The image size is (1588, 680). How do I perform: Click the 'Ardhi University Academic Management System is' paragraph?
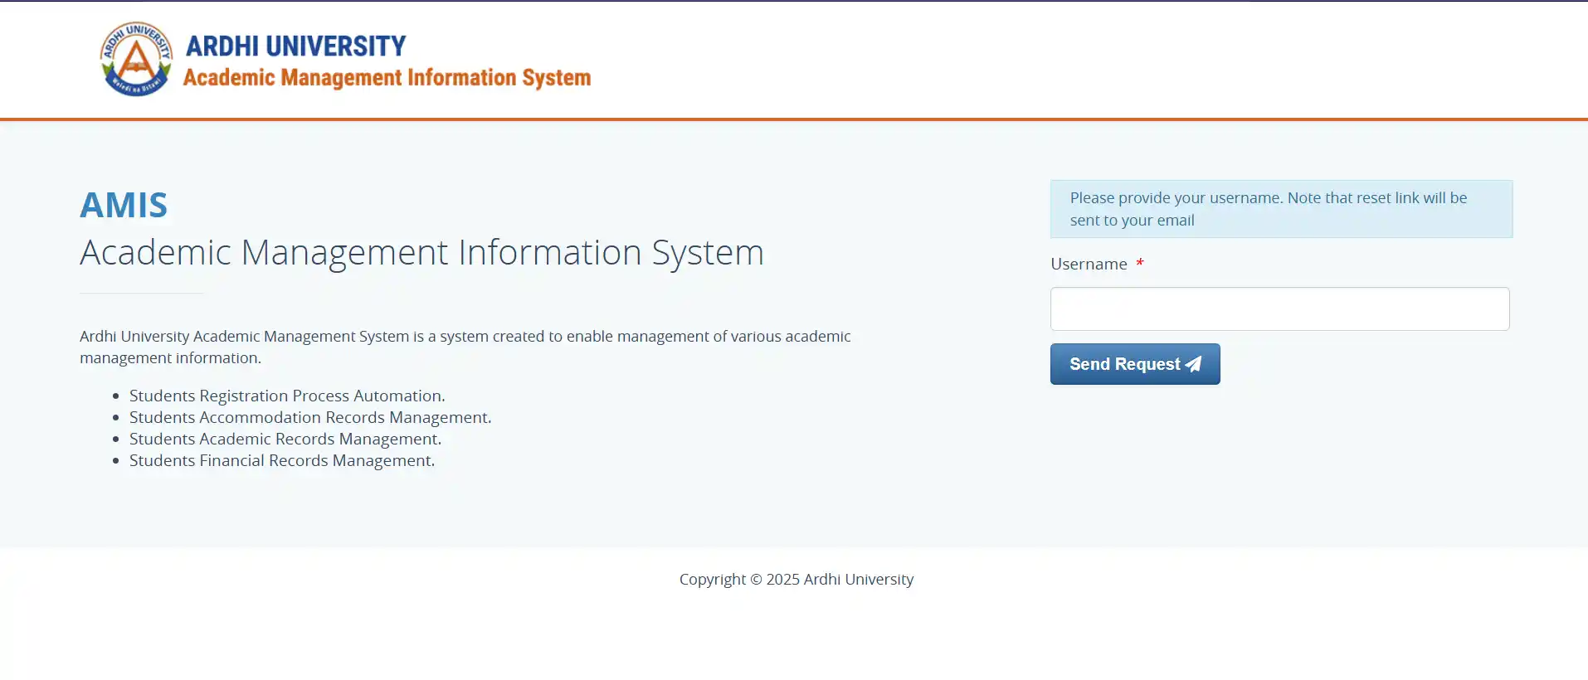[465, 347]
